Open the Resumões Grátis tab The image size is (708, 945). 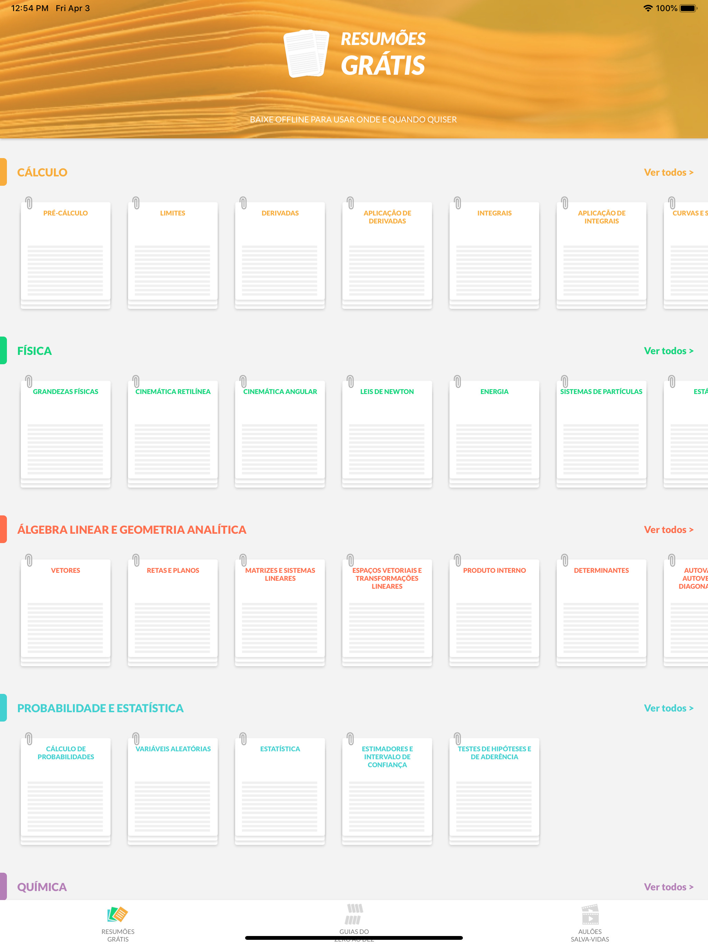(118, 924)
